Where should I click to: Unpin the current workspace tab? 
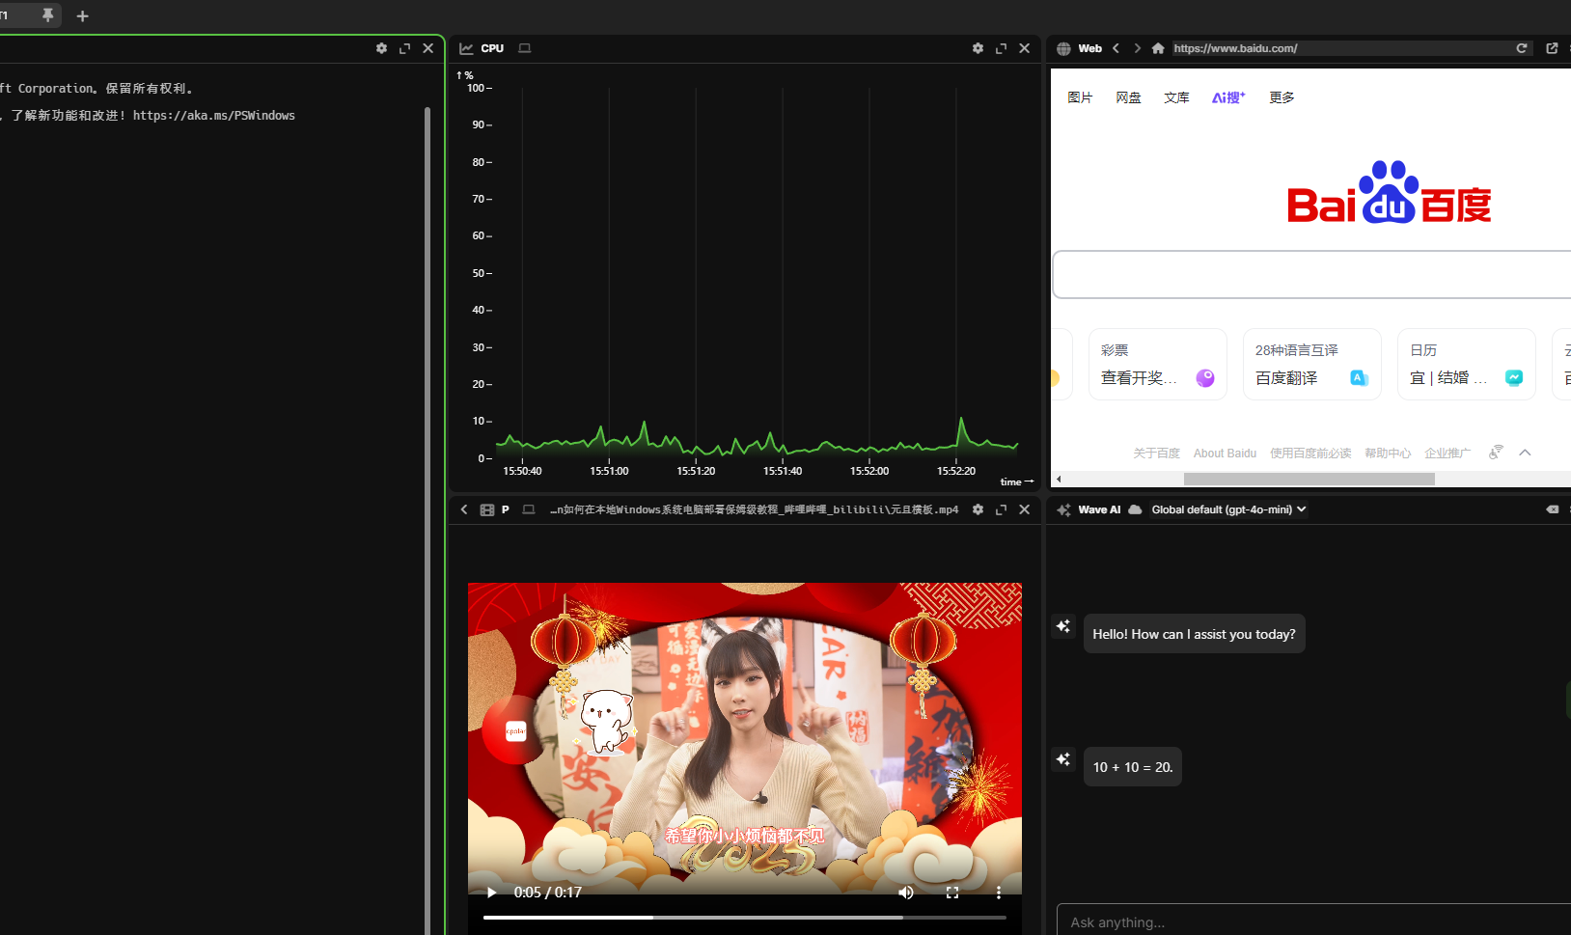click(x=45, y=15)
